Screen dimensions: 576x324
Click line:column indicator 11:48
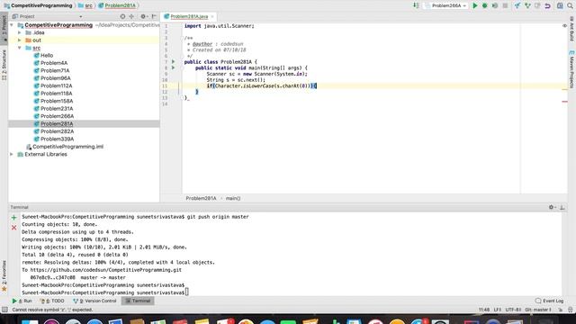(x=484, y=310)
